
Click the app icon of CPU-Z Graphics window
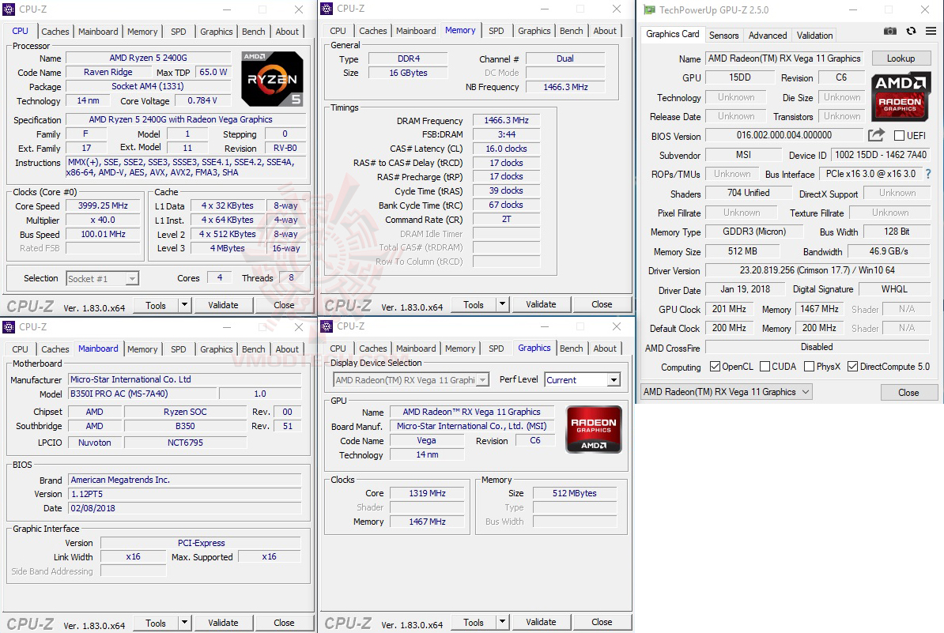(x=327, y=326)
